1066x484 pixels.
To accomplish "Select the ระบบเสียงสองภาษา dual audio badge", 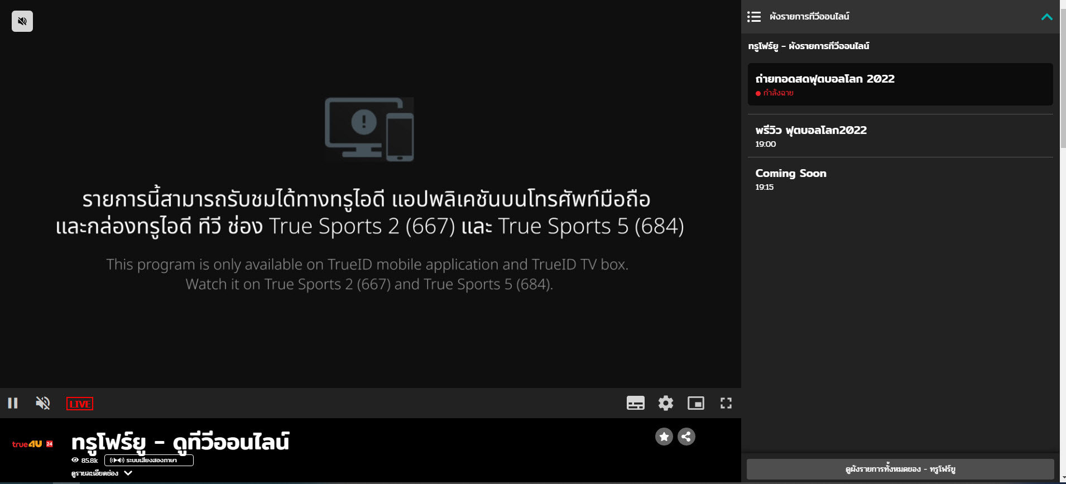I will (149, 460).
